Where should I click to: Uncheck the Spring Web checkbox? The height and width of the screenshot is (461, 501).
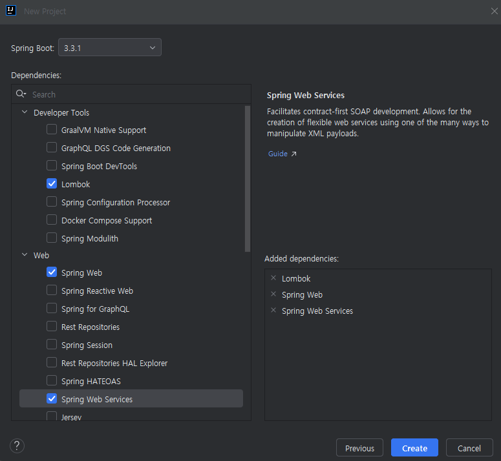coord(52,272)
